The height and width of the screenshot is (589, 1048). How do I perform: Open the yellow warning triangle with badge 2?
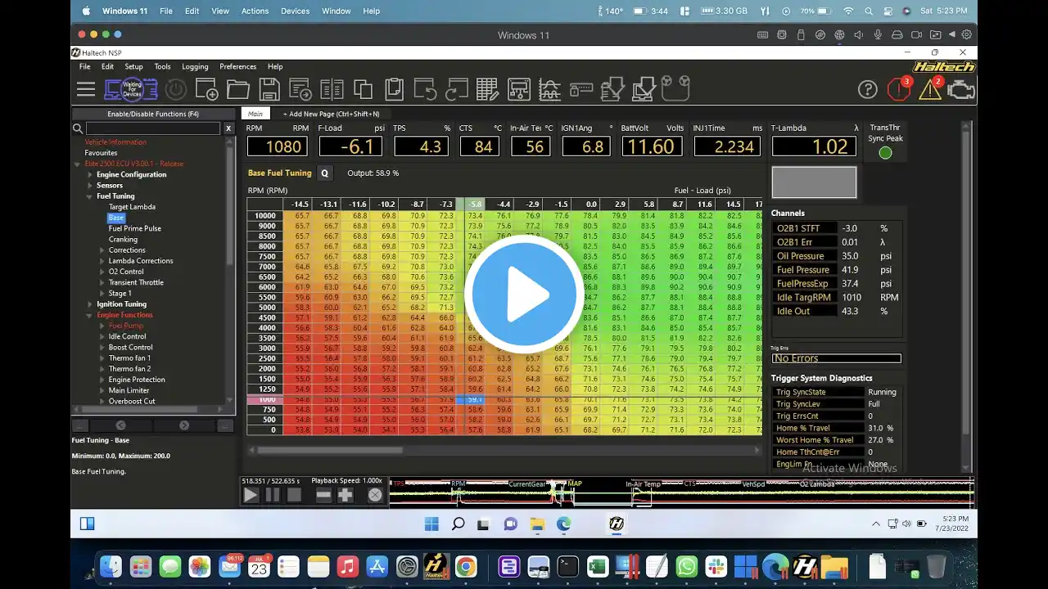click(931, 88)
